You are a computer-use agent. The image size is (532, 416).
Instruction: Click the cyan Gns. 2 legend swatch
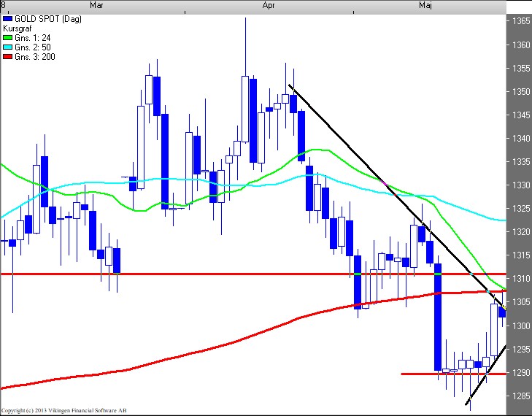click(7, 47)
